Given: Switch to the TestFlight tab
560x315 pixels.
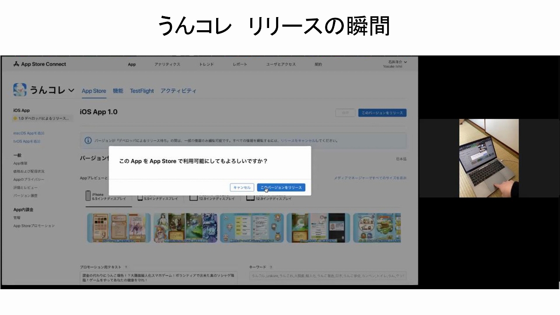Looking at the screenshot, I should click(142, 91).
